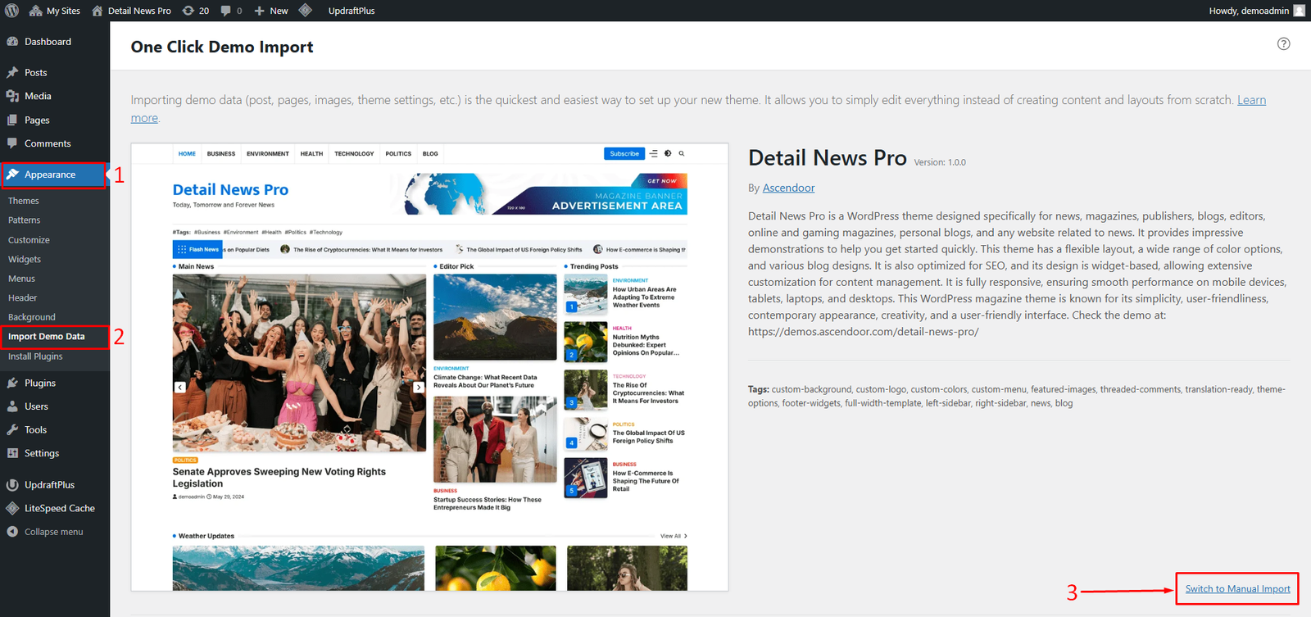Open Background submenu item
The image size is (1311, 617).
[32, 317]
